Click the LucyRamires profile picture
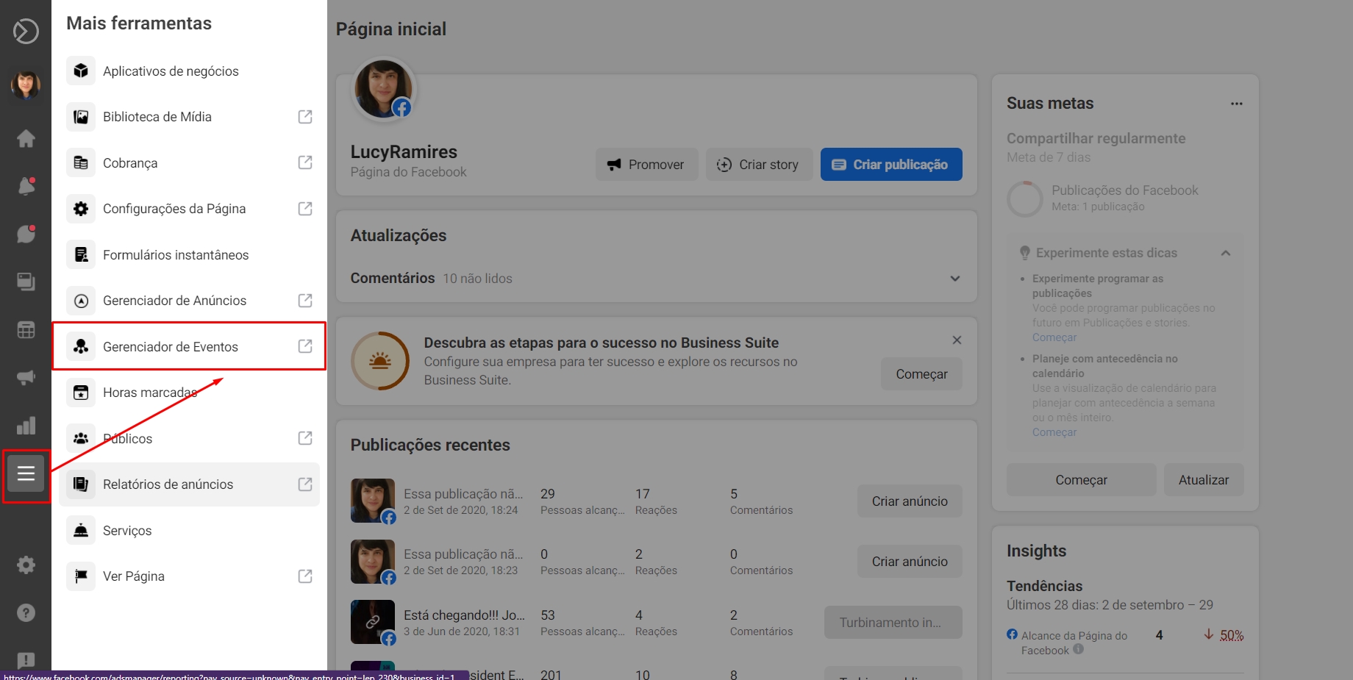 pos(383,90)
